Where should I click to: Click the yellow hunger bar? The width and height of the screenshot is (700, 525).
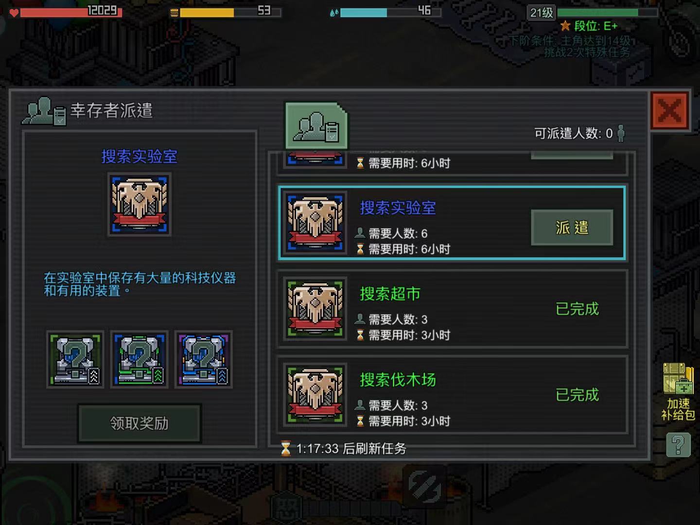tap(230, 12)
